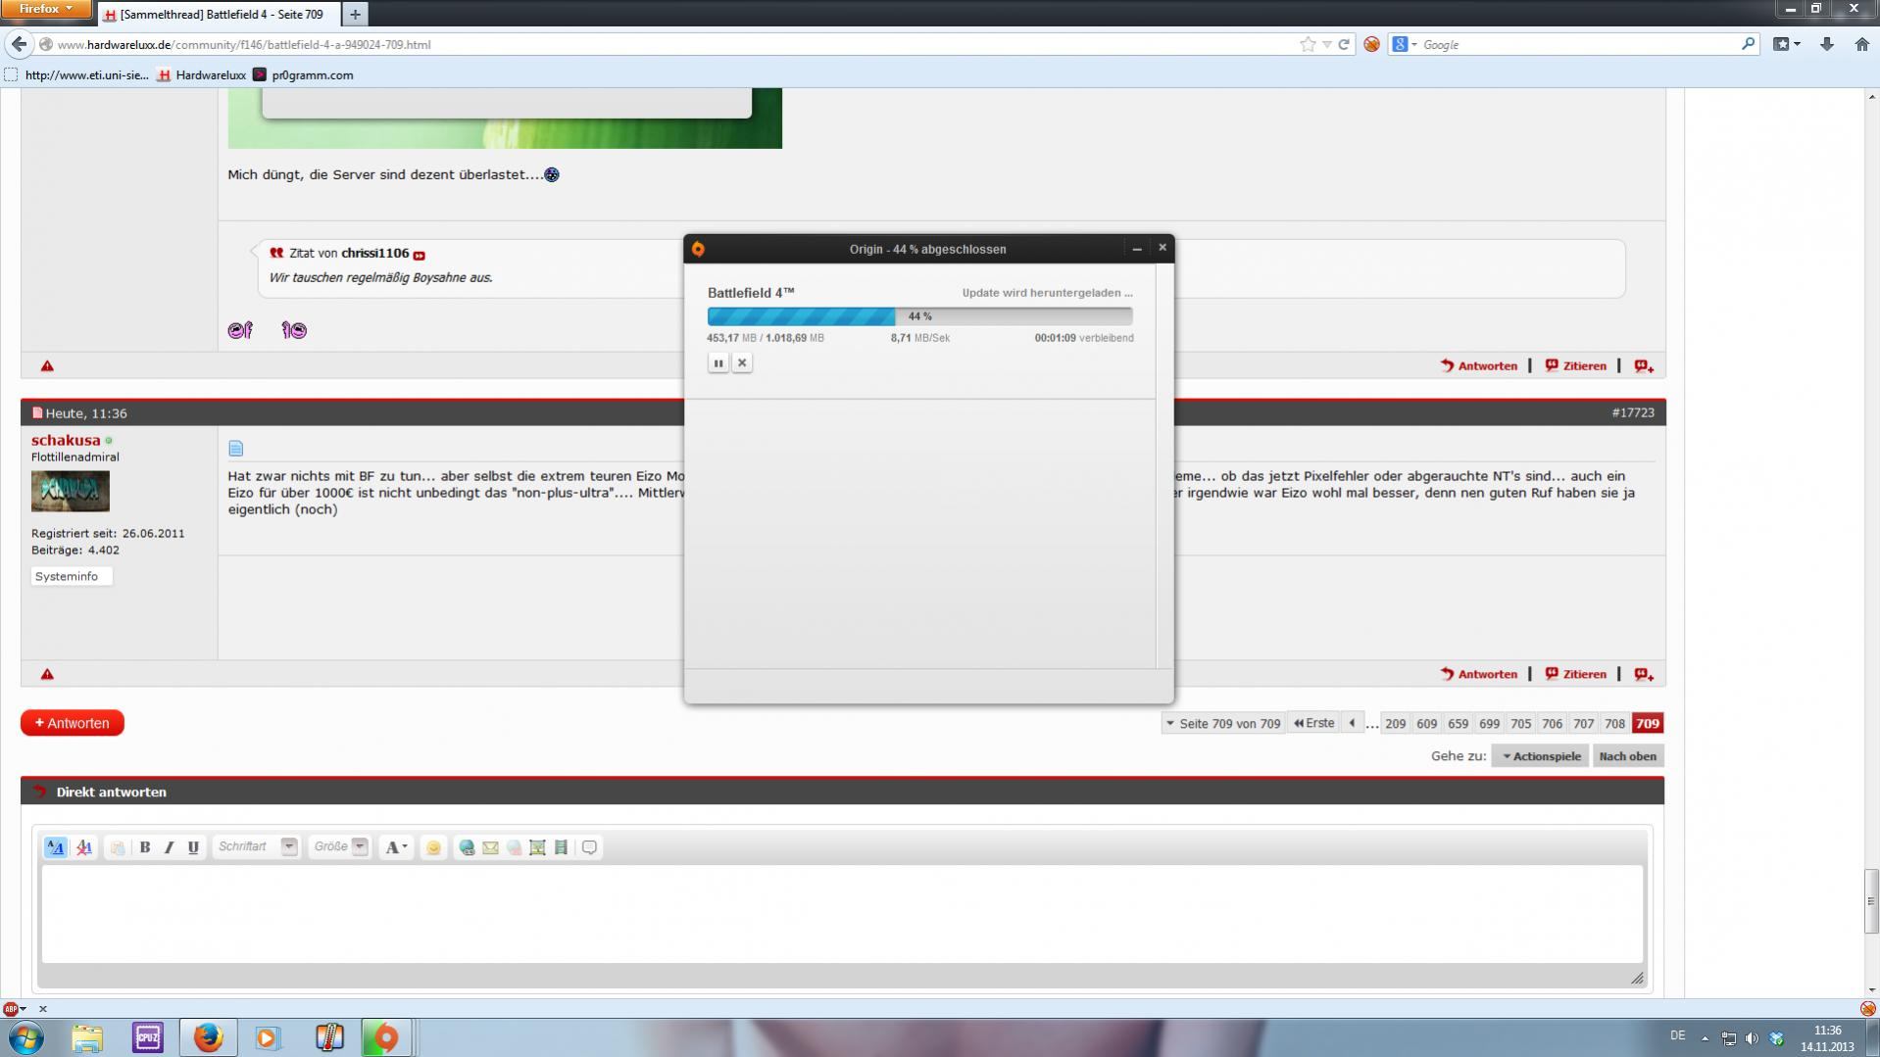1880x1057 pixels.
Task: Click the browser address bar URL
Action: pos(243,45)
